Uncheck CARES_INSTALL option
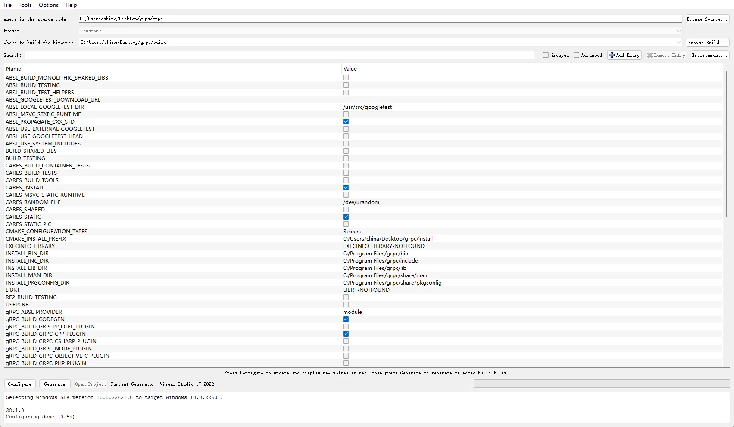Screen dimensions: 734x427 point(346,188)
